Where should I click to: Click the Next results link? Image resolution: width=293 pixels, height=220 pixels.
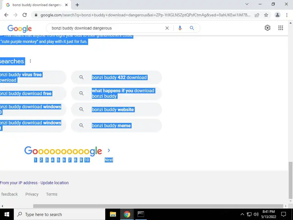(109, 160)
